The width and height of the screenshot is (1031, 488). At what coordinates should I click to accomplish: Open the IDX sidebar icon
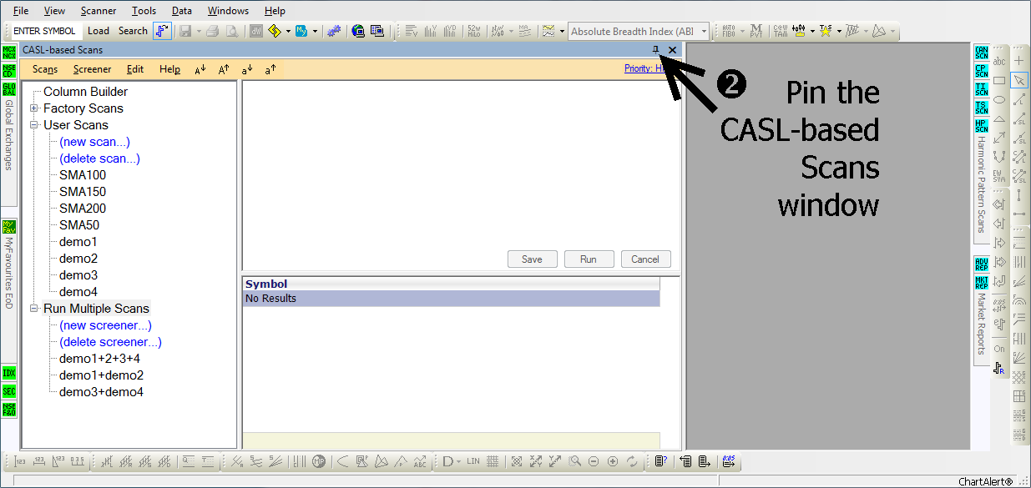pos(9,373)
